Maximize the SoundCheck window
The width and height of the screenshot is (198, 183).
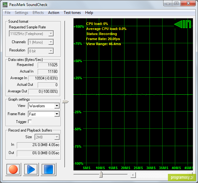[176, 3]
